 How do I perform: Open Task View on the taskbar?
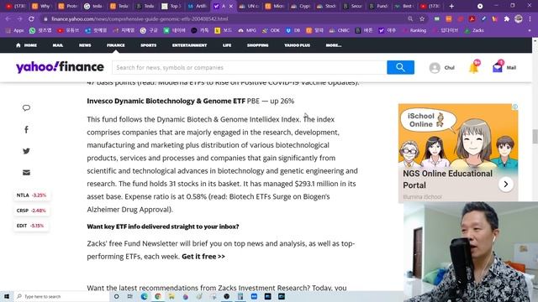tap(130, 296)
